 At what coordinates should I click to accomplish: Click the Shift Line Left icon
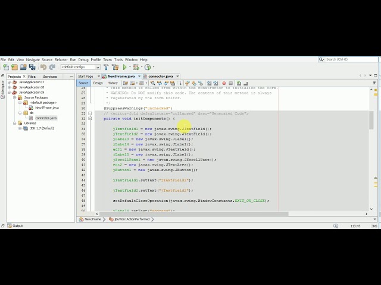click(x=209, y=83)
